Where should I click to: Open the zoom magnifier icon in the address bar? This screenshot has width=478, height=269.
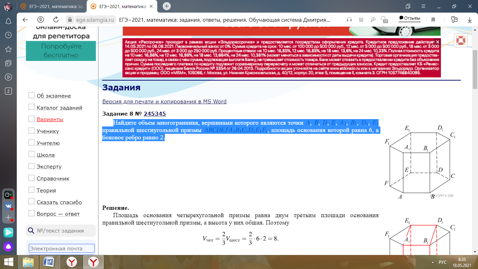point(373,20)
